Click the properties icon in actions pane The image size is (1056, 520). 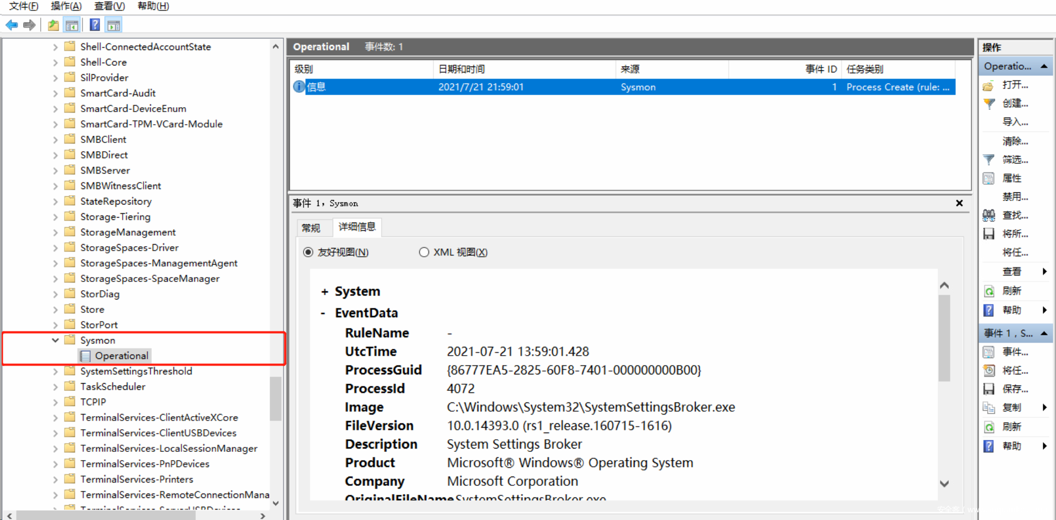[989, 179]
